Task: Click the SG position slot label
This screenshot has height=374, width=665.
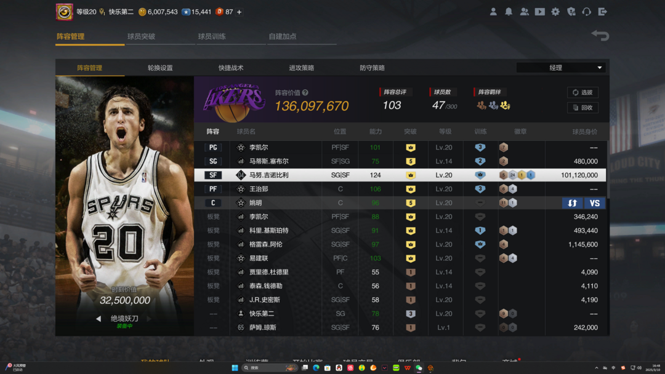Action: pos(213,161)
